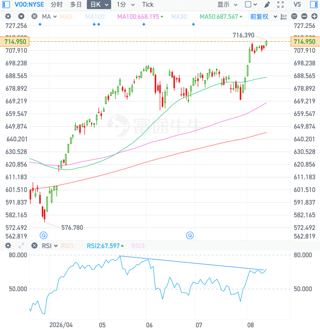
Task: Enter fullscreen chart mode
Action: [x=281, y=4]
